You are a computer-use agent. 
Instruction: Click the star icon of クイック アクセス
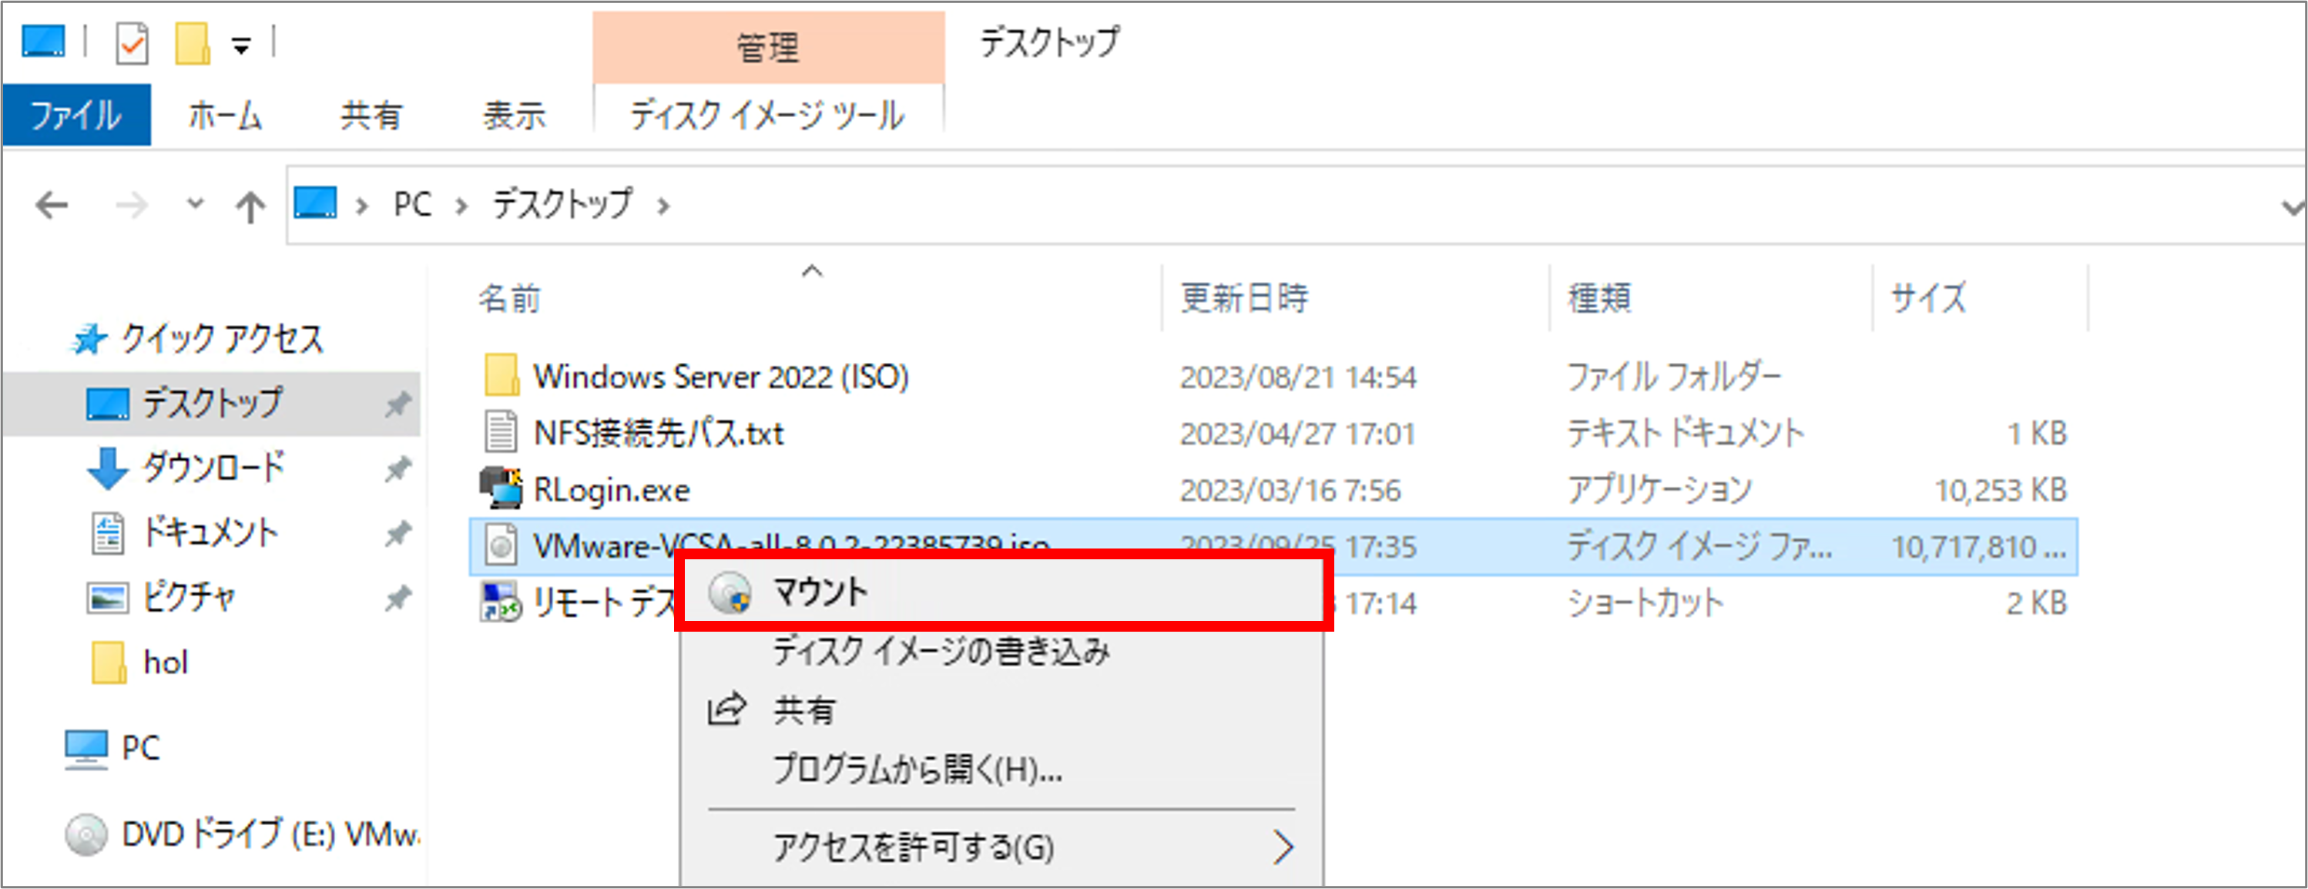click(89, 339)
